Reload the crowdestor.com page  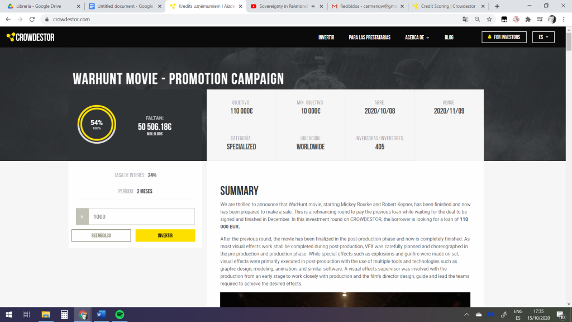[32, 20]
